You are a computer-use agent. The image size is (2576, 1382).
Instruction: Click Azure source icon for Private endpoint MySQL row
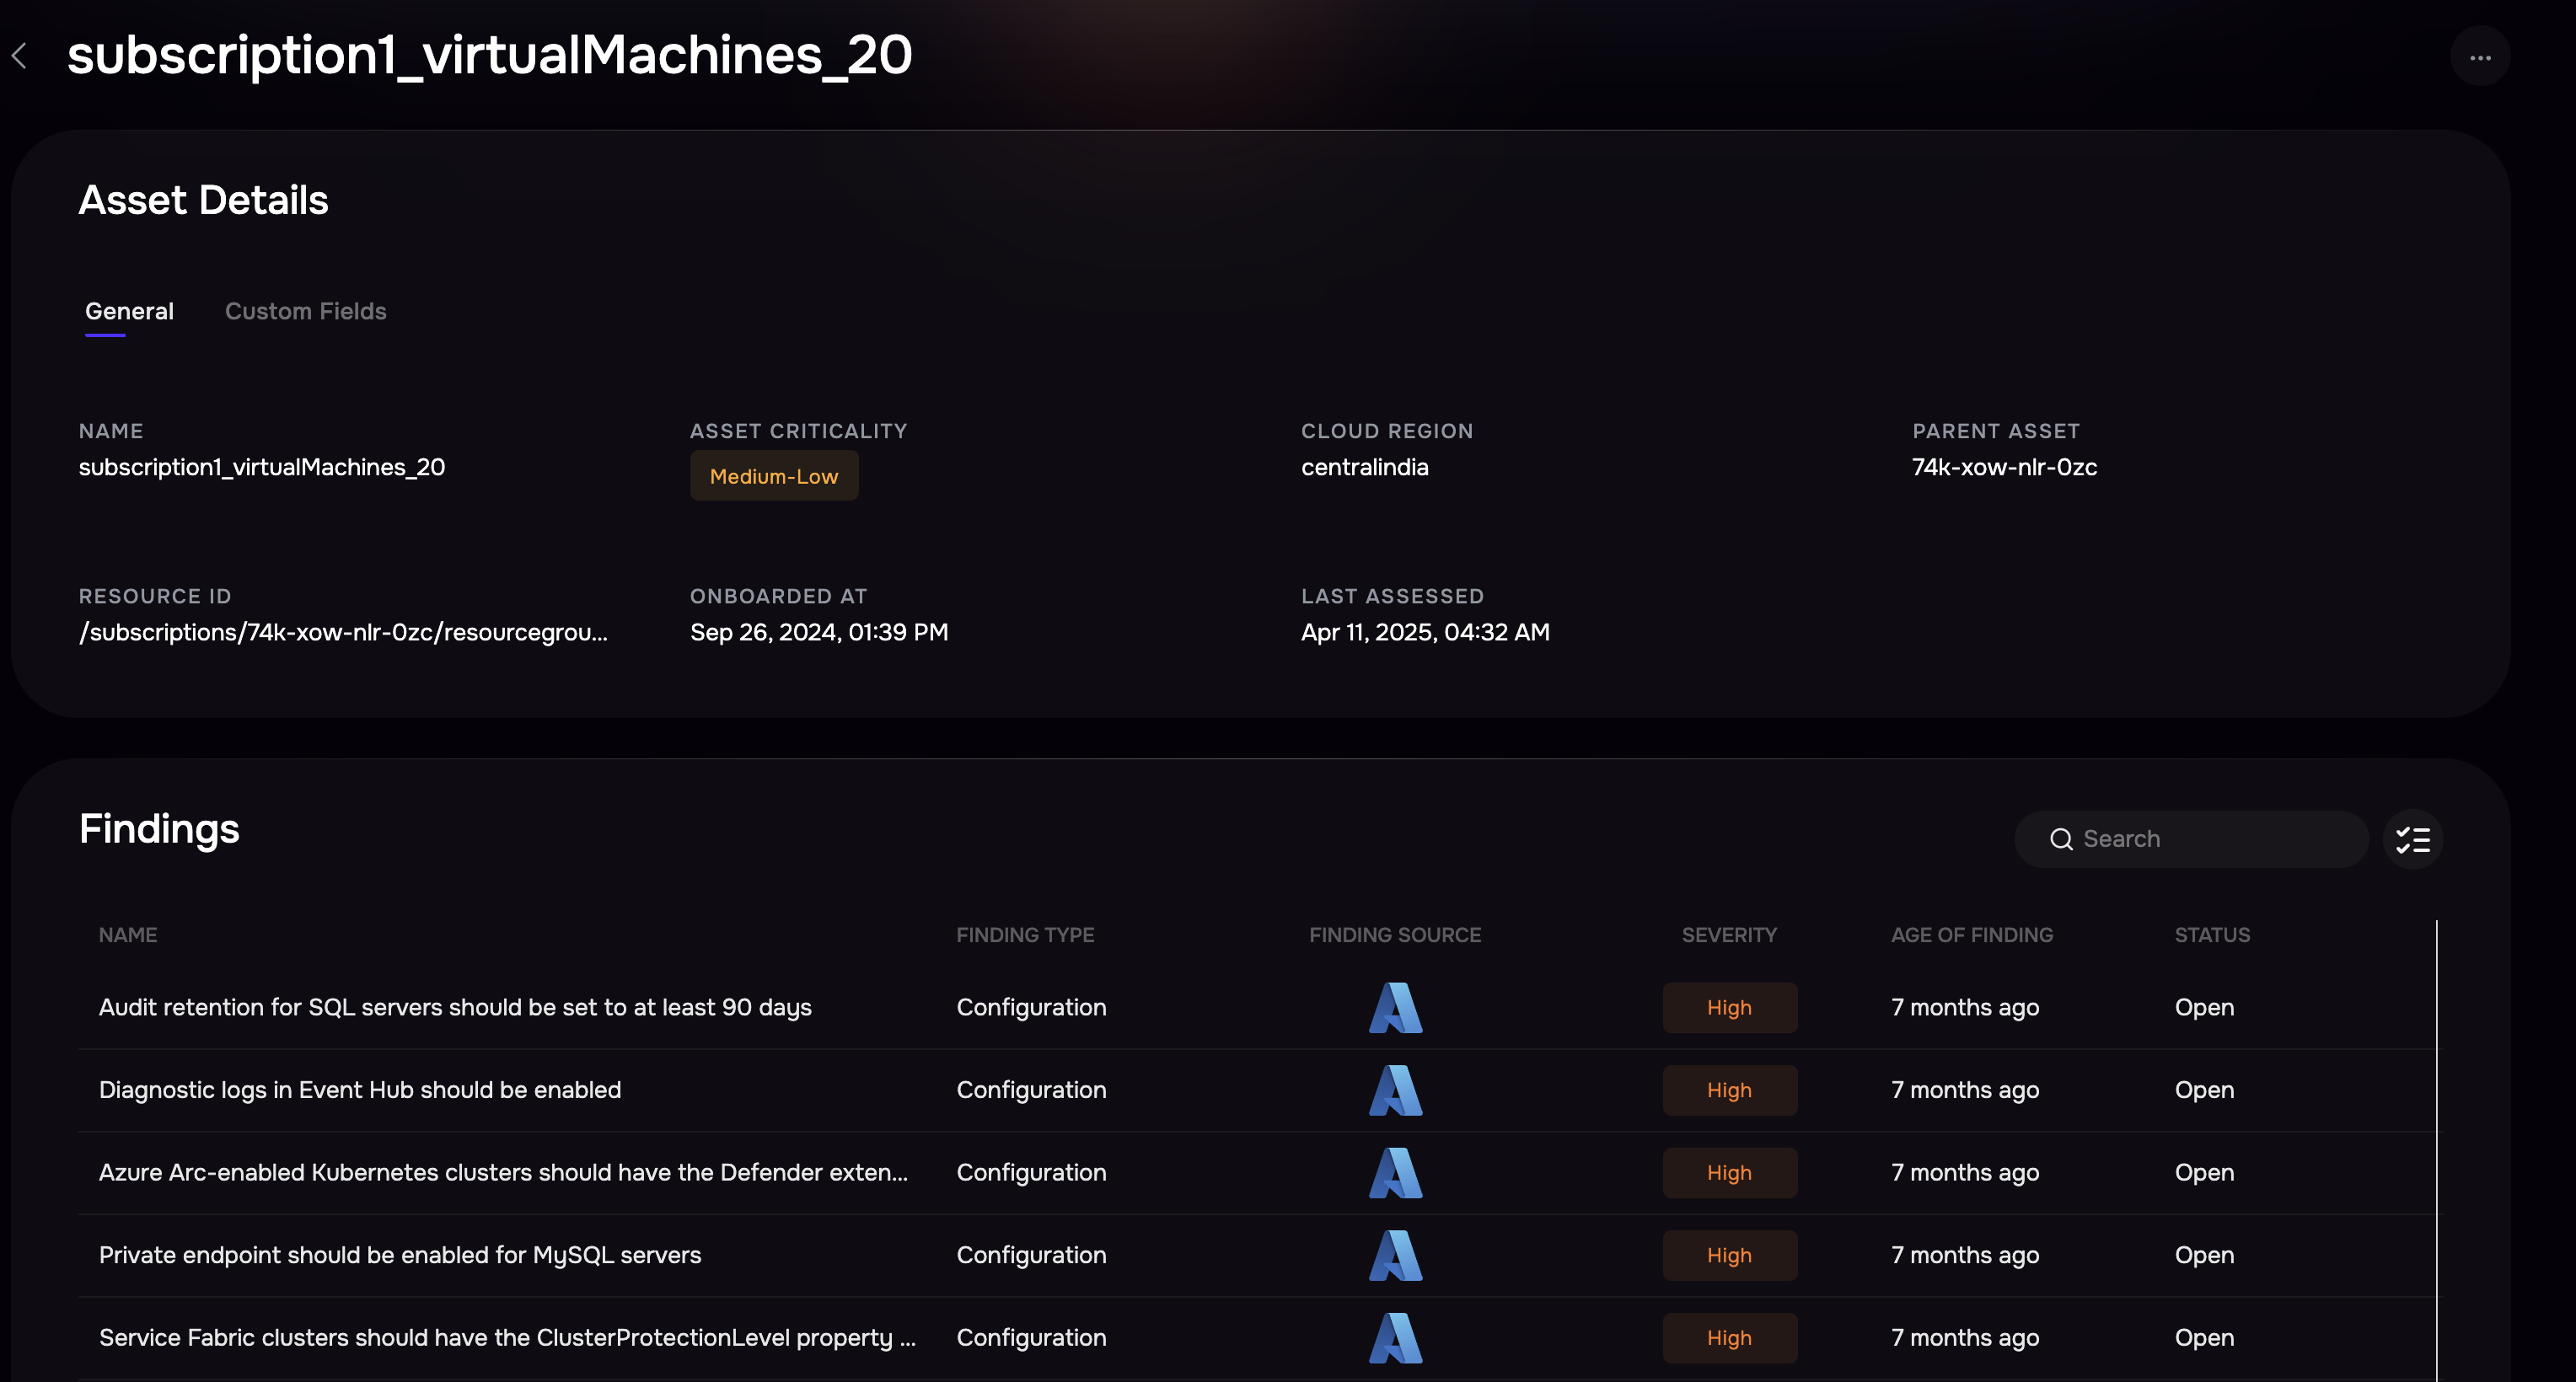point(1395,1255)
